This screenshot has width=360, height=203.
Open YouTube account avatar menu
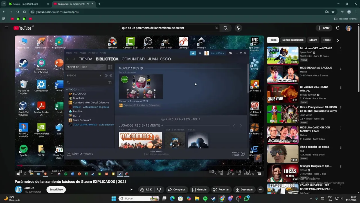point(348,28)
